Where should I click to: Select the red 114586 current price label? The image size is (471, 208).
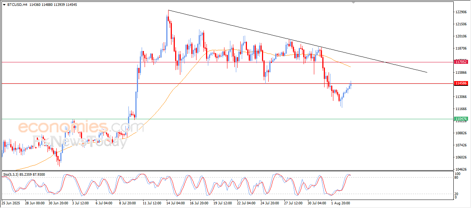point(461,84)
